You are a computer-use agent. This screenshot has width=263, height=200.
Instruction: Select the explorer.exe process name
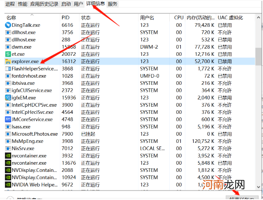tap(25, 61)
